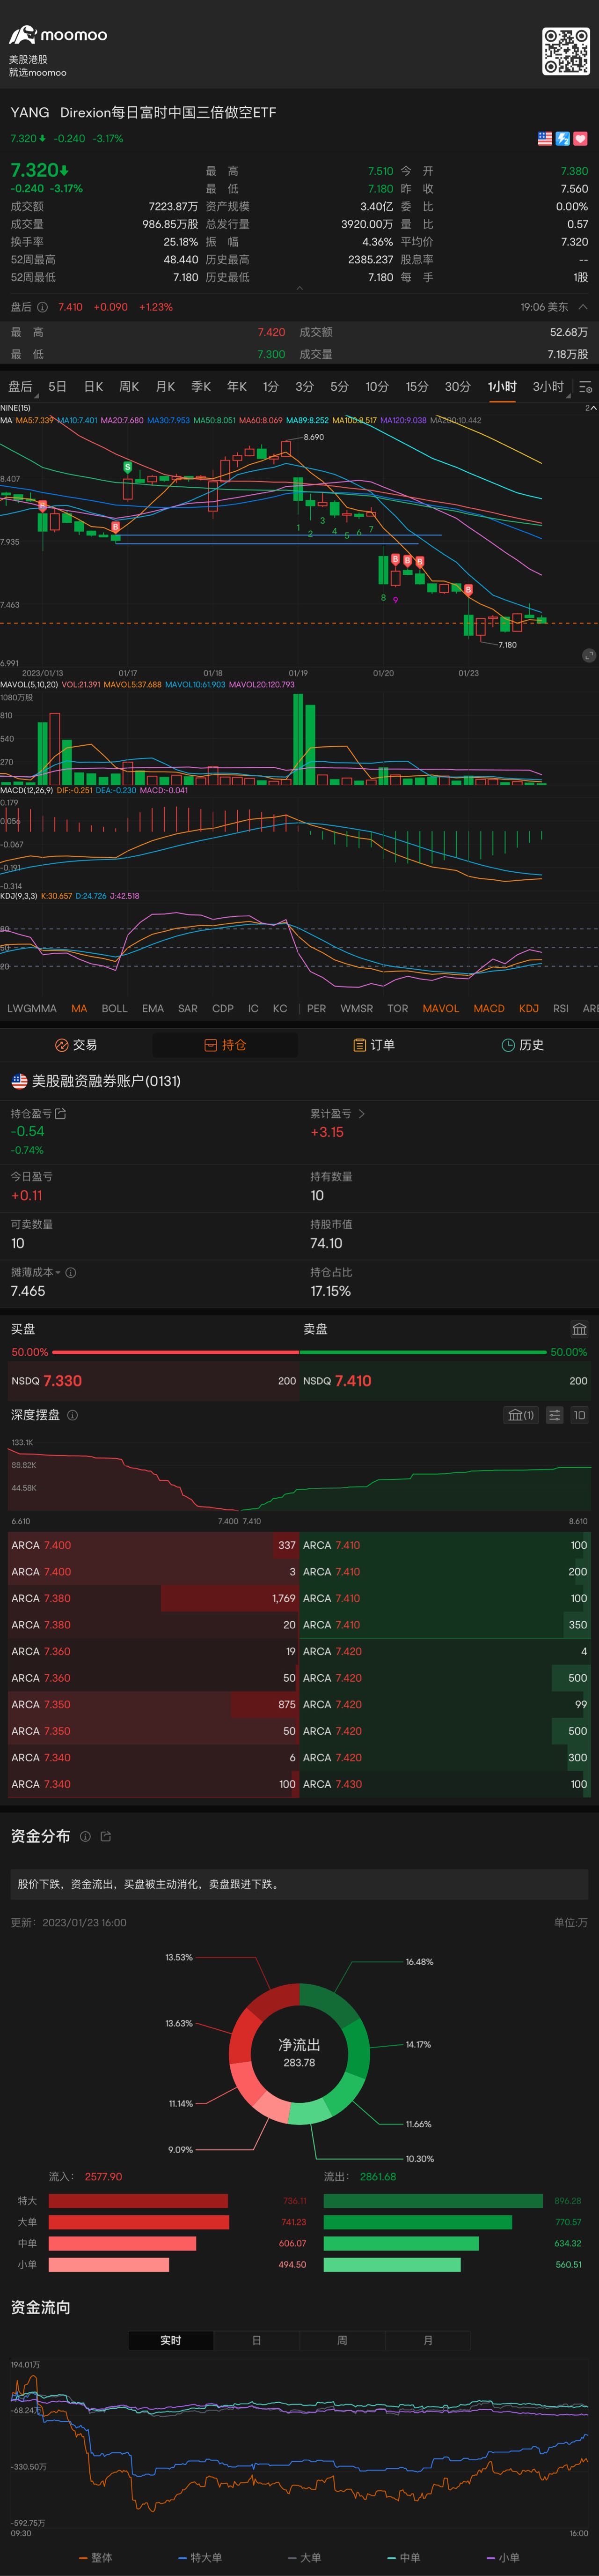Tap the QR code in header

566,51
